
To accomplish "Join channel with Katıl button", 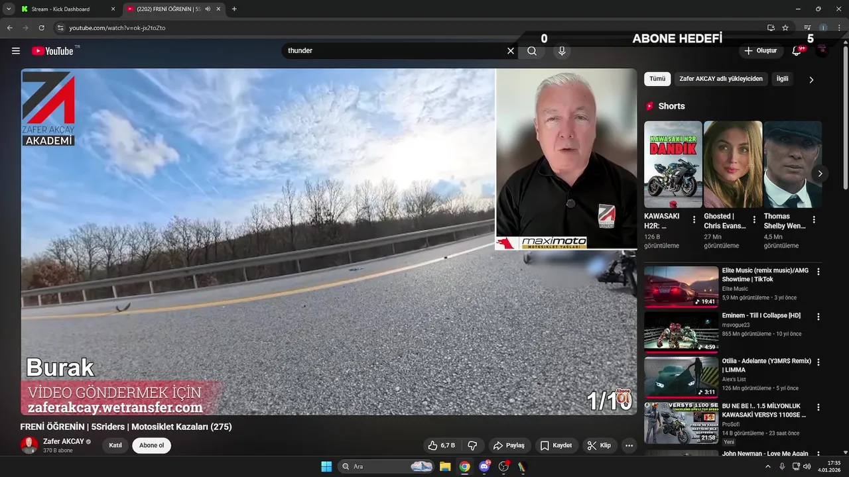I will [x=115, y=445].
